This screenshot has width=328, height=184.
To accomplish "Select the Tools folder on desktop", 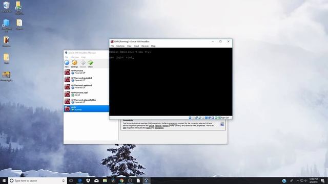I will tap(7, 59).
